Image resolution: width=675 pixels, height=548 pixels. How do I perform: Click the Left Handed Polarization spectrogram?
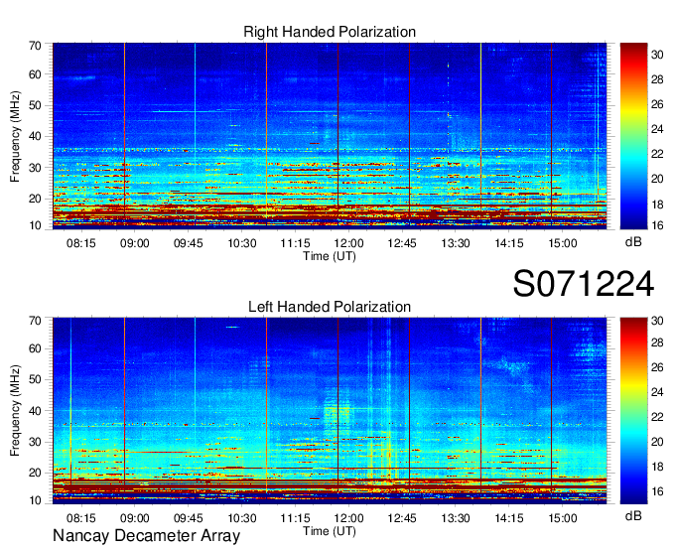click(x=330, y=409)
